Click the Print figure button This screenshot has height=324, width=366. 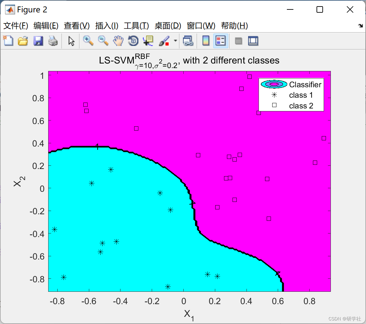53,41
